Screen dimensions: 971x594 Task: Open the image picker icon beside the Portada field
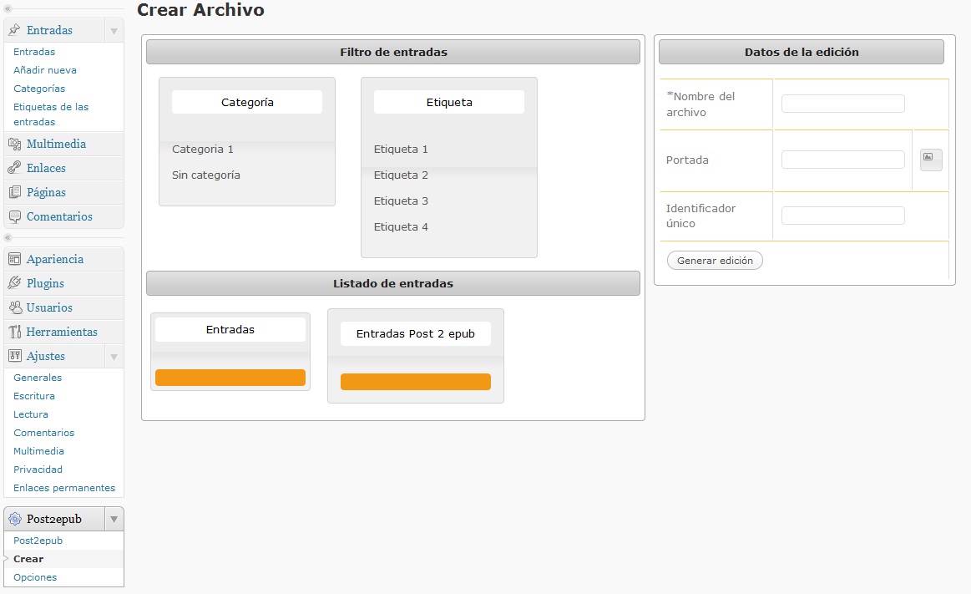click(931, 160)
